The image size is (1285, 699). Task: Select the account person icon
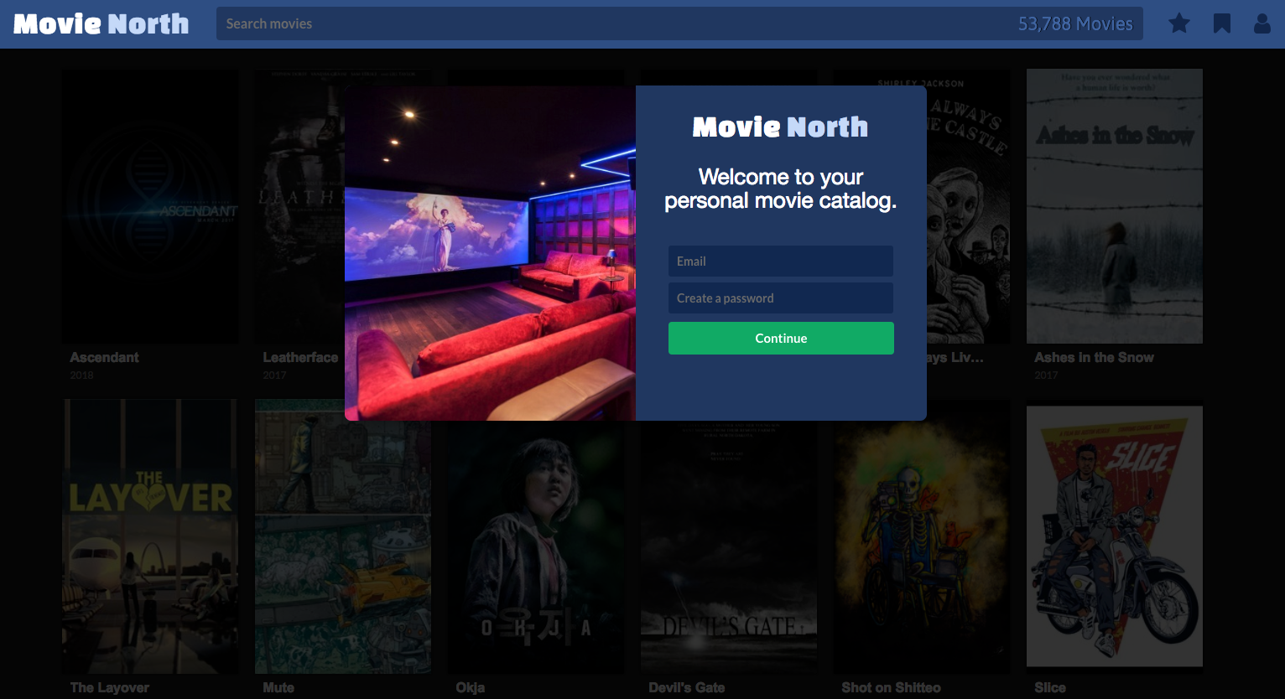(1262, 23)
